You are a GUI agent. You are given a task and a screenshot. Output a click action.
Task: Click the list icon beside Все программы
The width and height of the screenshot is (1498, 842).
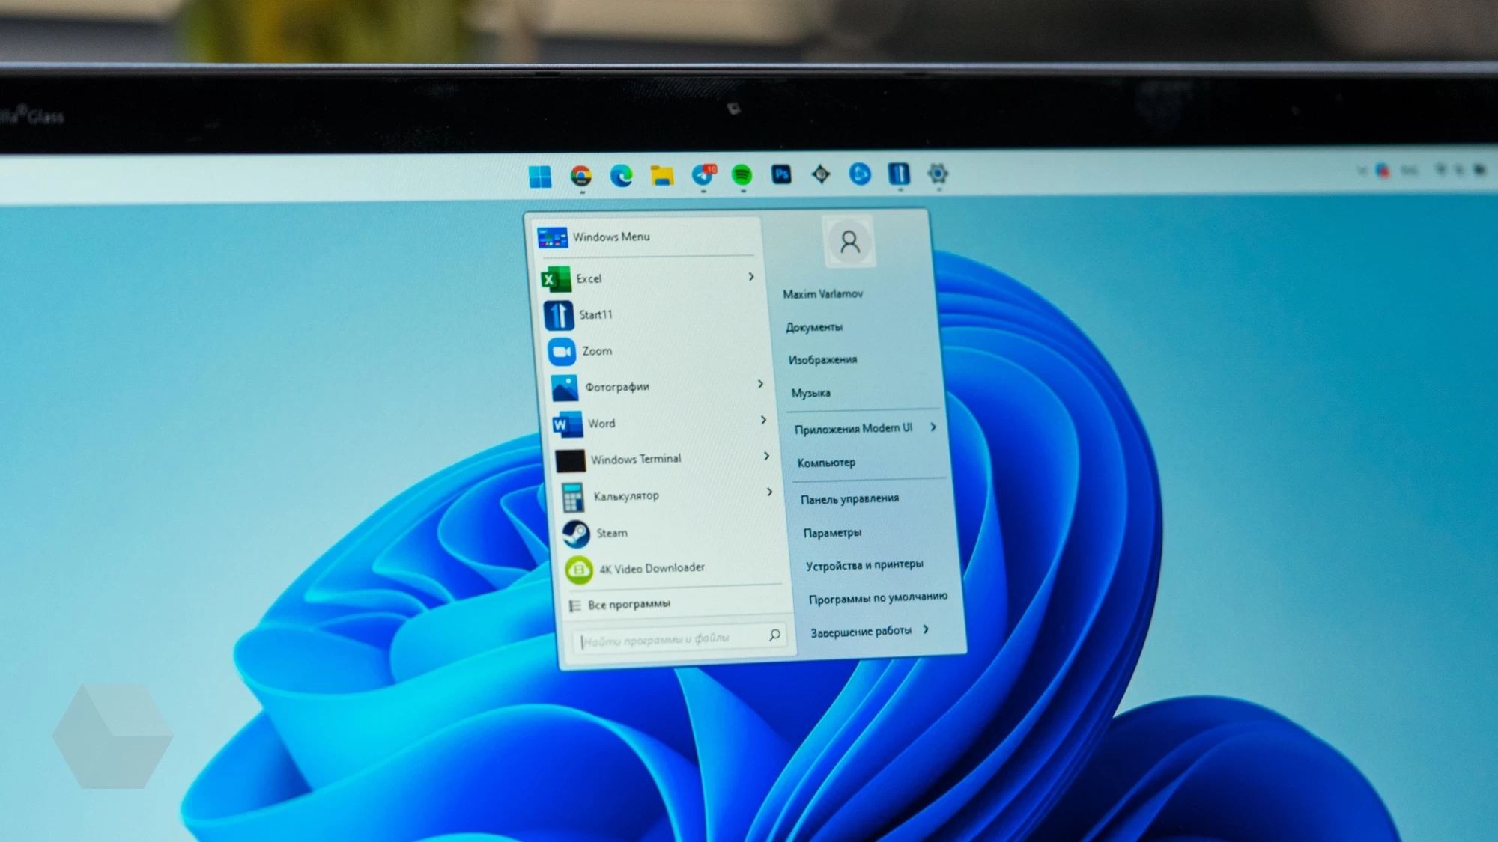574,605
